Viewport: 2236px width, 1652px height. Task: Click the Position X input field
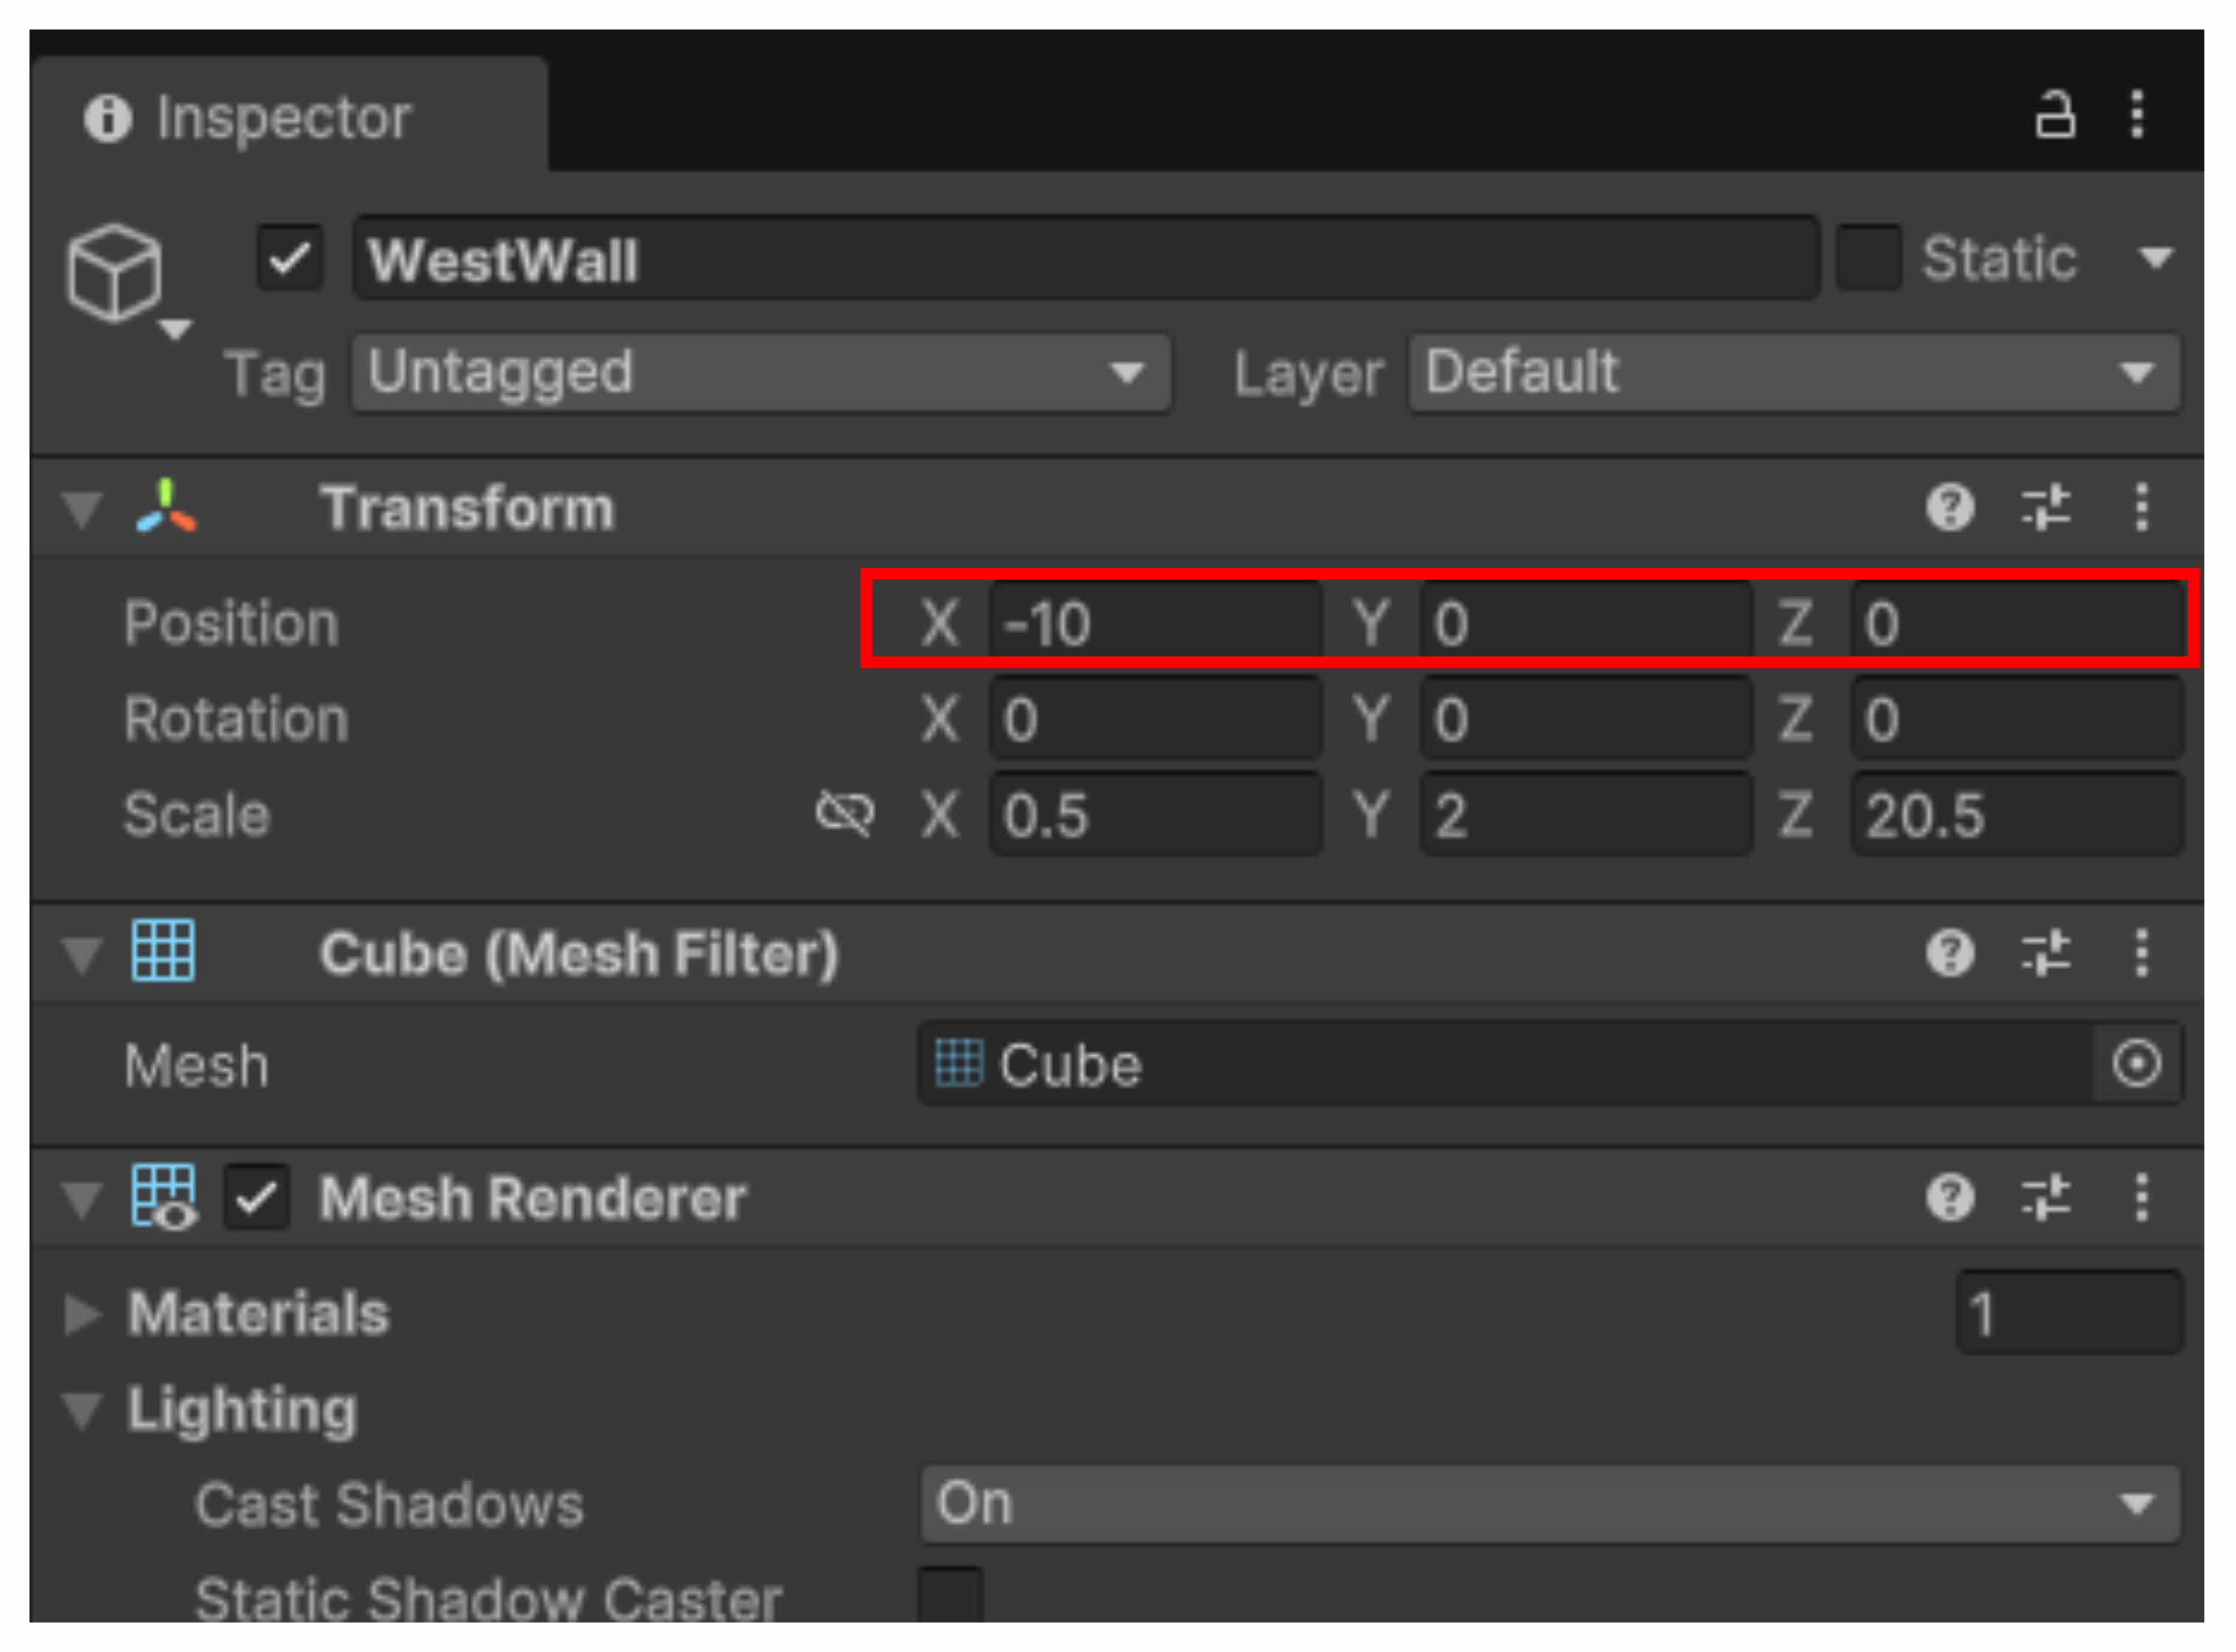1155,623
